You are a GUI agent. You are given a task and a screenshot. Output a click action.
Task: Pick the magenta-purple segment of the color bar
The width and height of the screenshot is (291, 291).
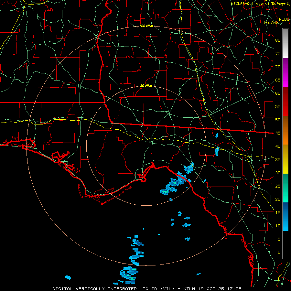tap(286, 72)
